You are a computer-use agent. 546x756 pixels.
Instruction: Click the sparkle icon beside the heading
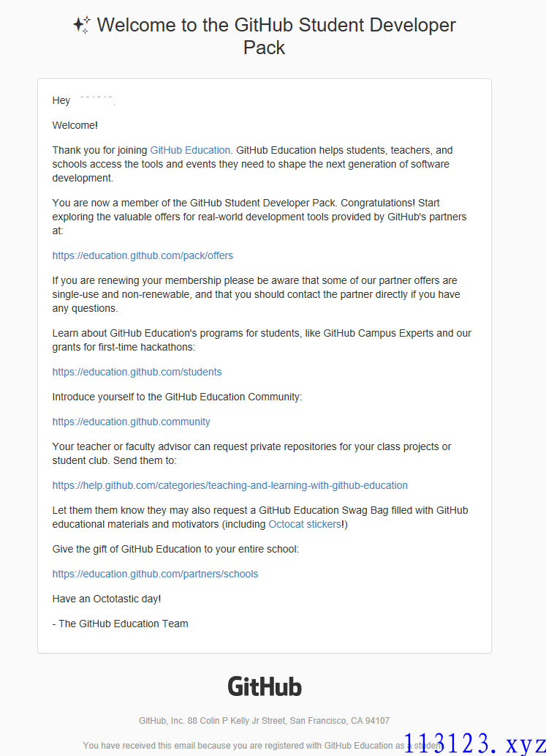[x=82, y=25]
